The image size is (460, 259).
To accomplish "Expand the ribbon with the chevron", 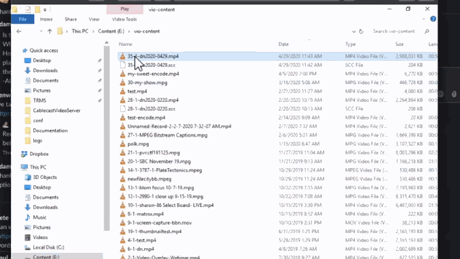I will pyautogui.click(x=424, y=19).
